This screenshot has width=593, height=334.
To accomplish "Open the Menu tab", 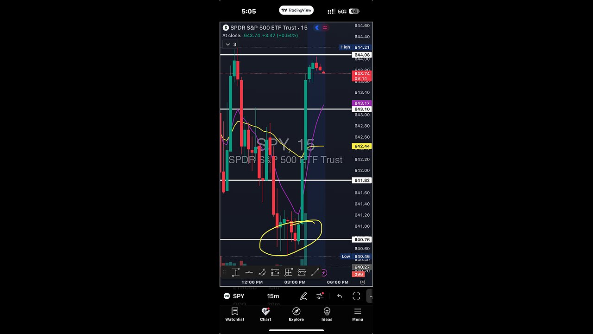I will click(x=357, y=315).
